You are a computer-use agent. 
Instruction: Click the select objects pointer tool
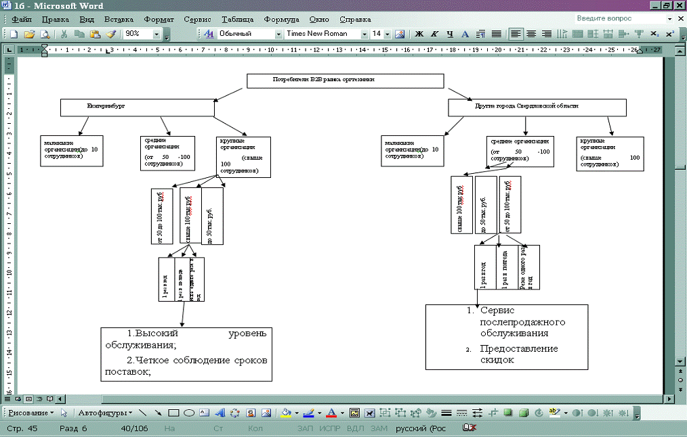(64, 413)
